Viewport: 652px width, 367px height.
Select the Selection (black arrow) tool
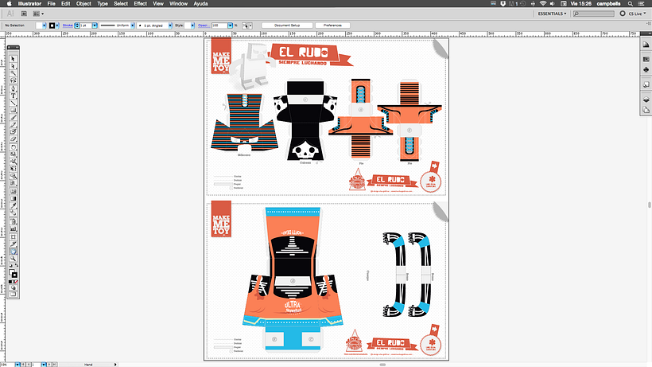(x=13, y=59)
